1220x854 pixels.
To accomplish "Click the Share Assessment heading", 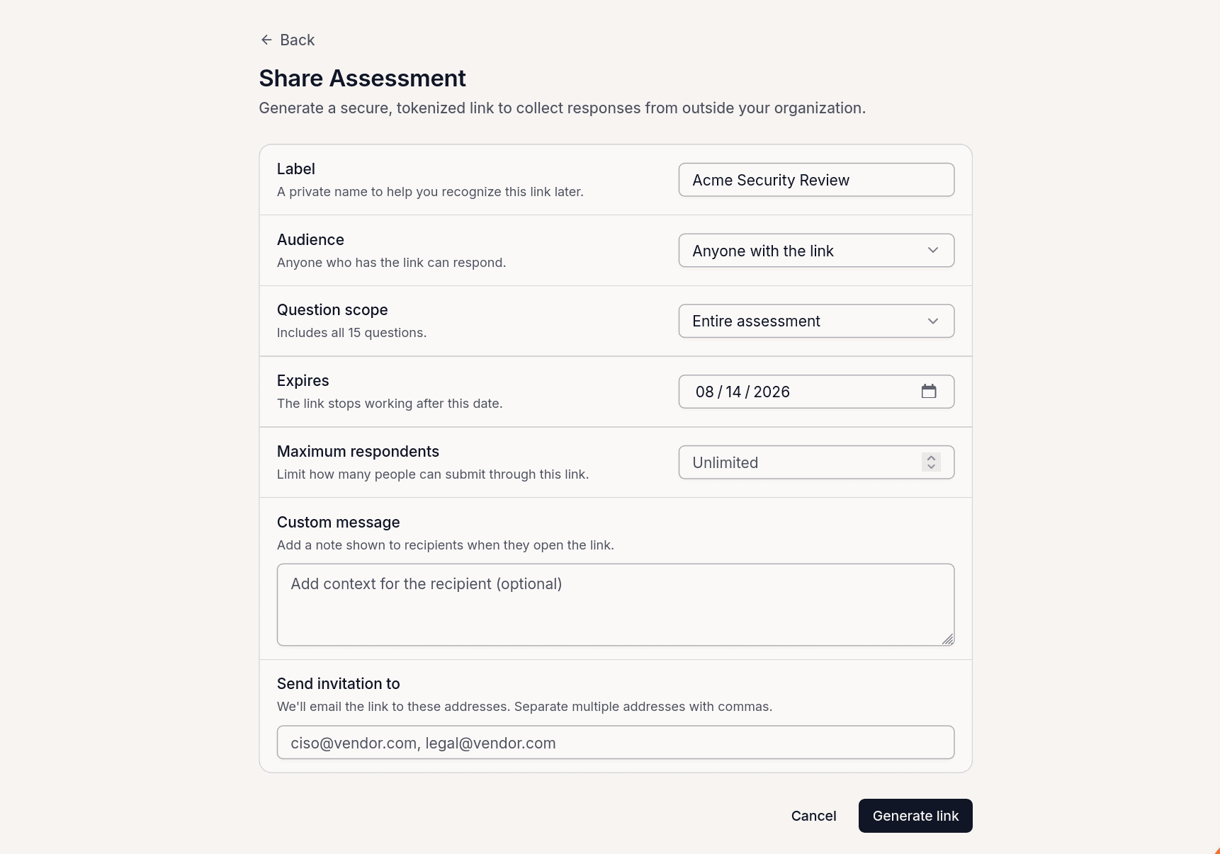I will click(x=362, y=78).
